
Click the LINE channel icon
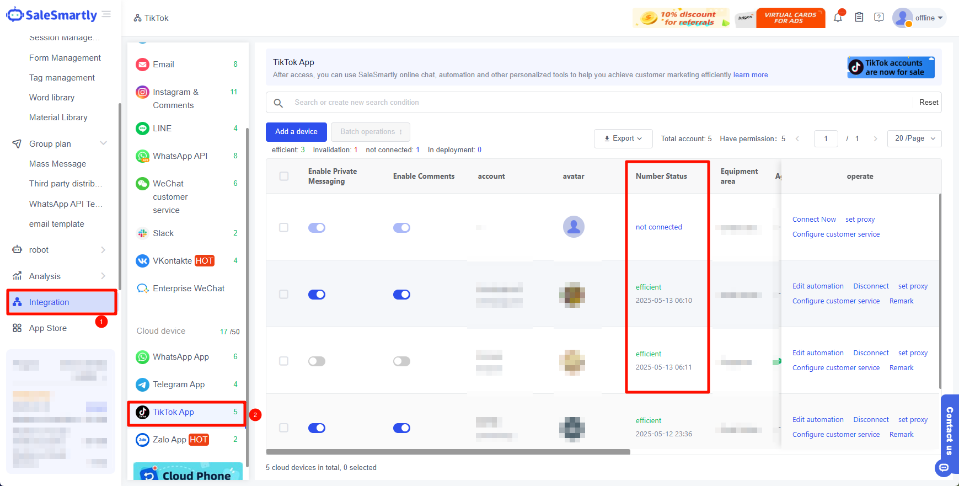point(143,129)
